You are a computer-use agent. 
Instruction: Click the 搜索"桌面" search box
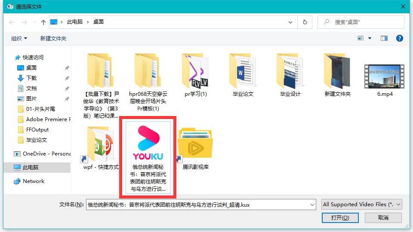pyautogui.click(x=361, y=22)
